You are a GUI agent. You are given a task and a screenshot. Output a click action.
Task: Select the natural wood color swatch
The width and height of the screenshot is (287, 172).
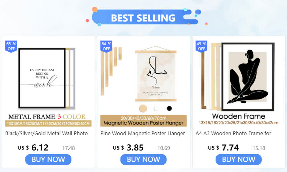click(x=143, y=108)
